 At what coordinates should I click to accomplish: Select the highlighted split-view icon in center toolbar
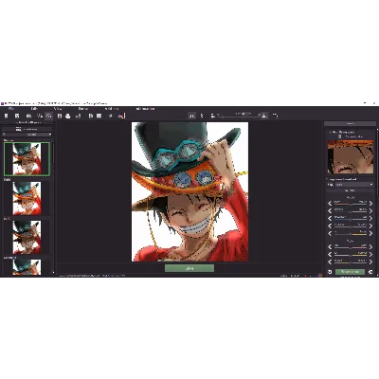coord(191,116)
